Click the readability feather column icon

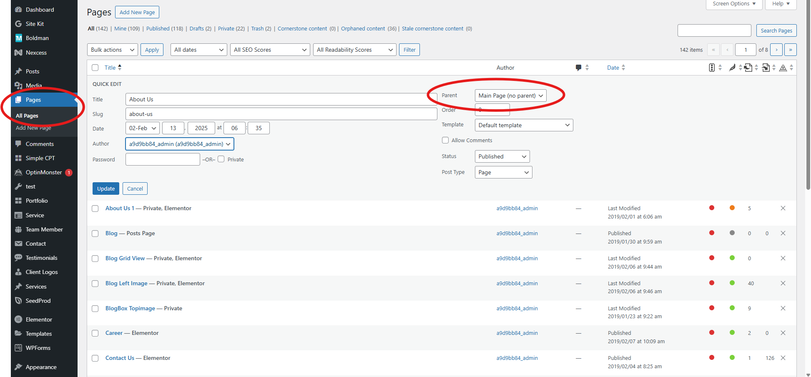(x=732, y=68)
